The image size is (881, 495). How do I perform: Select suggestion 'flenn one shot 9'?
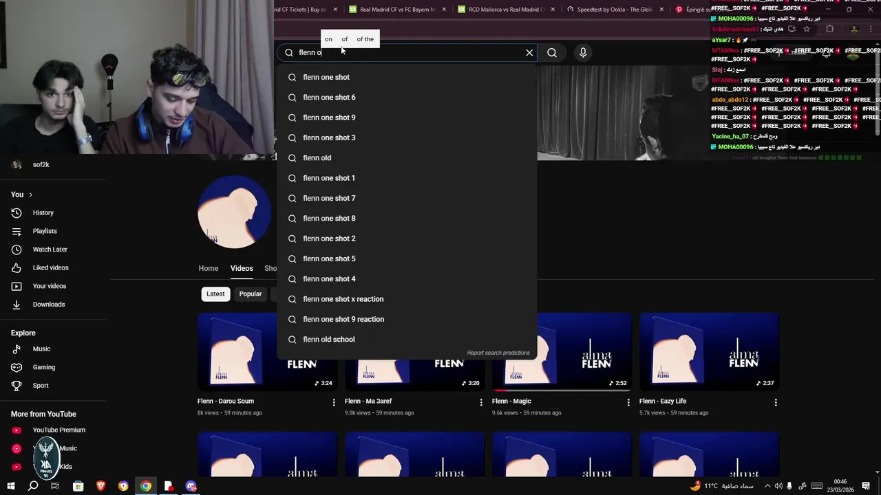tap(407, 118)
